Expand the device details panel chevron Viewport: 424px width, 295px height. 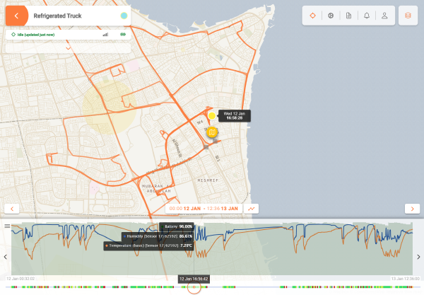click(68, 48)
